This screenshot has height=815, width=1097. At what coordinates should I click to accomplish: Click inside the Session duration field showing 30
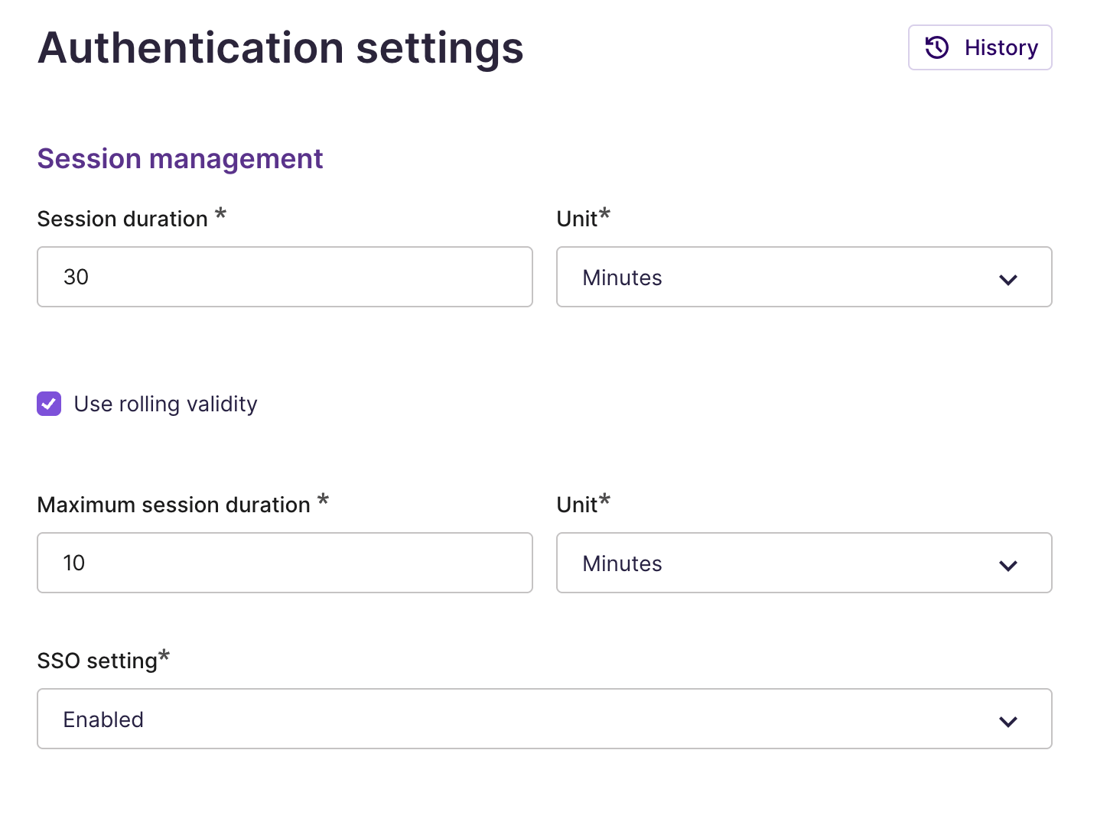pyautogui.click(x=285, y=277)
